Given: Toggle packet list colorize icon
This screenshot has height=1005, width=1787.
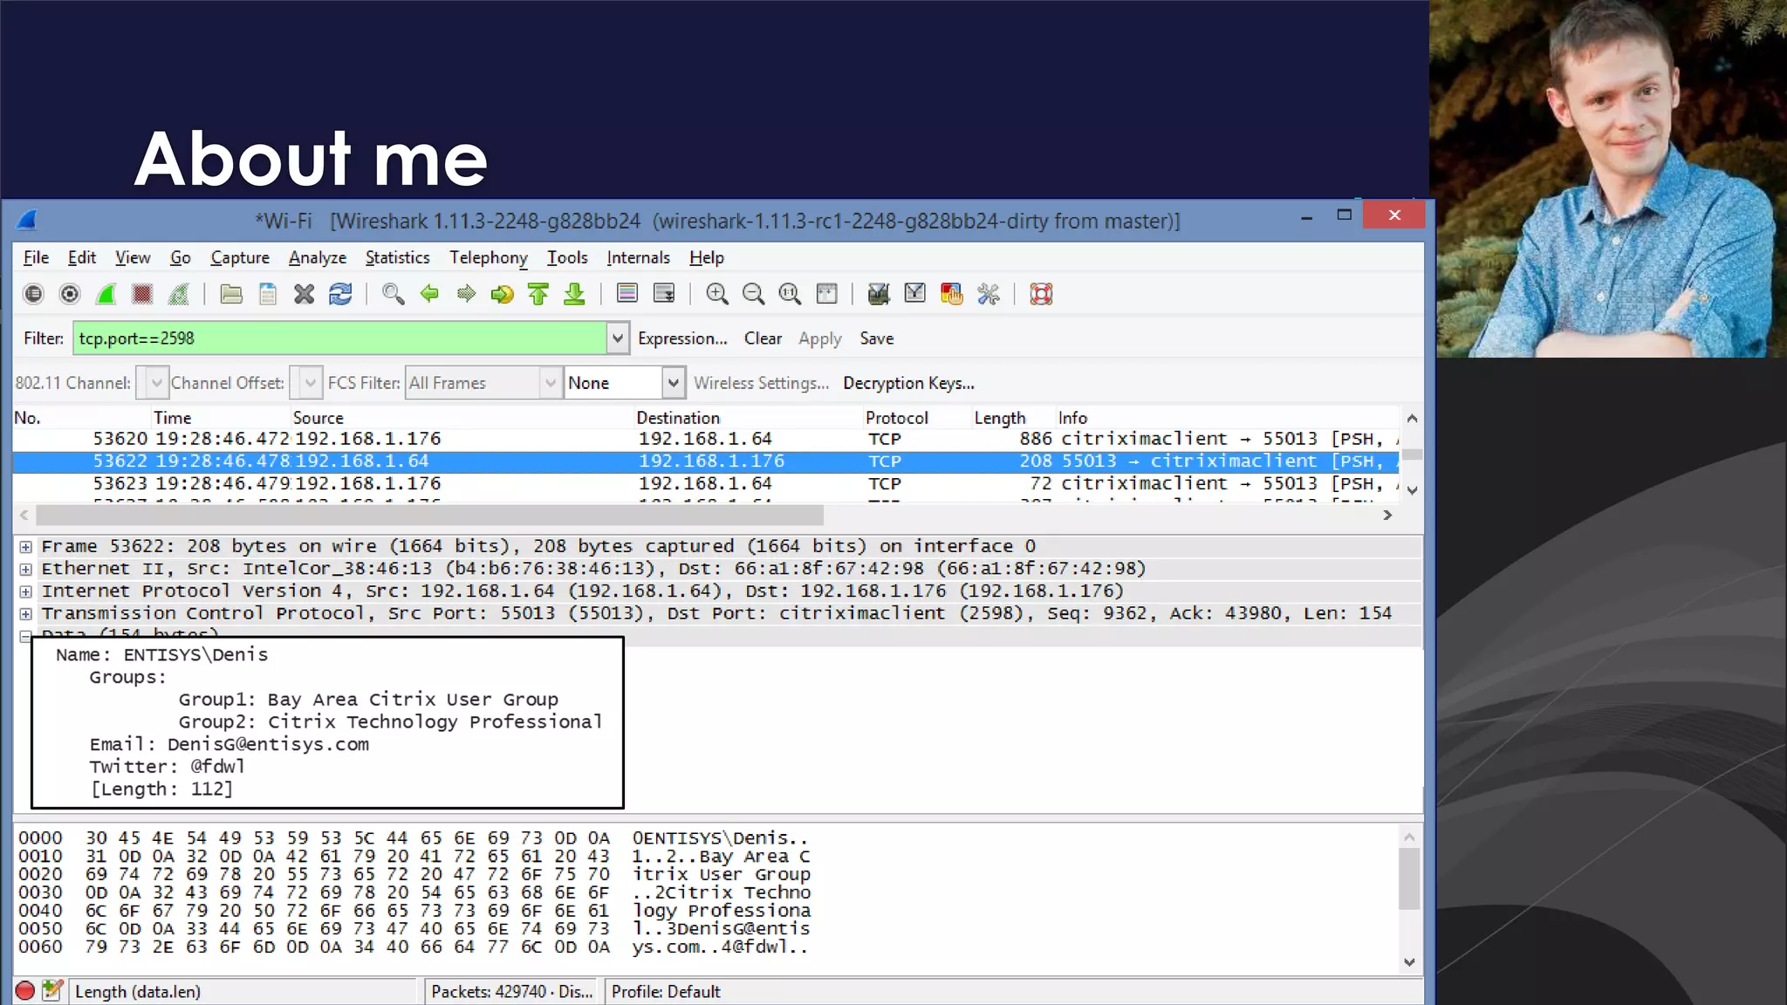Looking at the screenshot, I should 626,294.
